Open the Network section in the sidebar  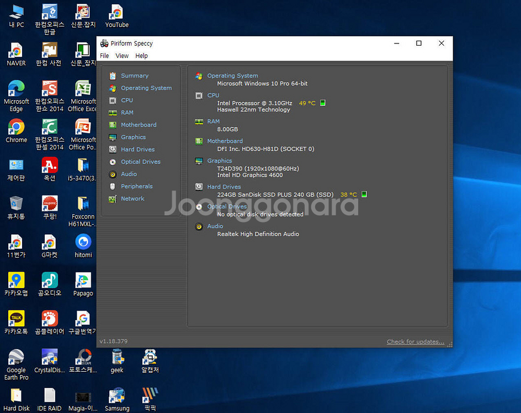tap(132, 198)
